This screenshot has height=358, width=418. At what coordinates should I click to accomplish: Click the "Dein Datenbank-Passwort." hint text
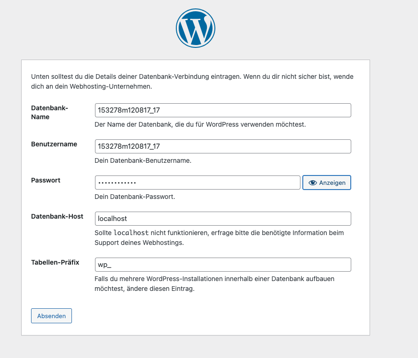click(134, 197)
